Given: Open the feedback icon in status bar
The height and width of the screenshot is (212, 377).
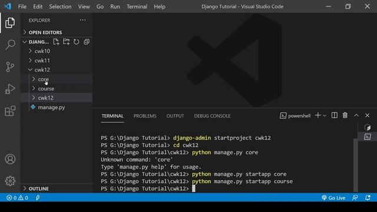Looking at the screenshot, I should coord(355,198).
